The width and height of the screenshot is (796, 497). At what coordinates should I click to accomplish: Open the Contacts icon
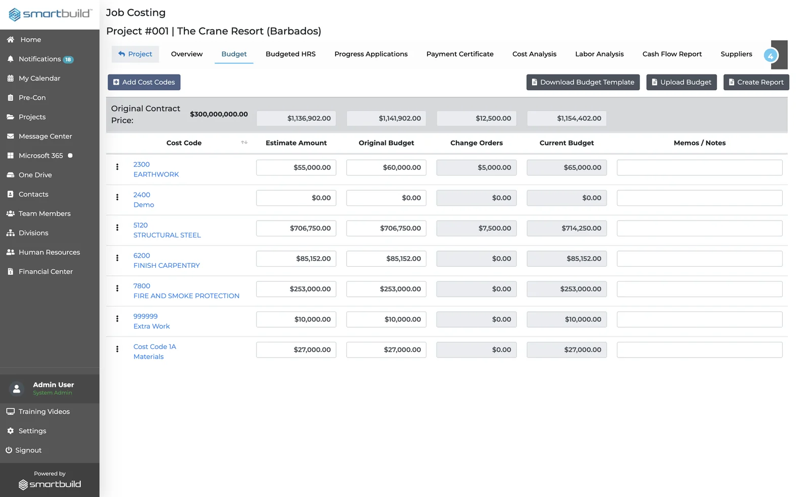[x=10, y=194]
